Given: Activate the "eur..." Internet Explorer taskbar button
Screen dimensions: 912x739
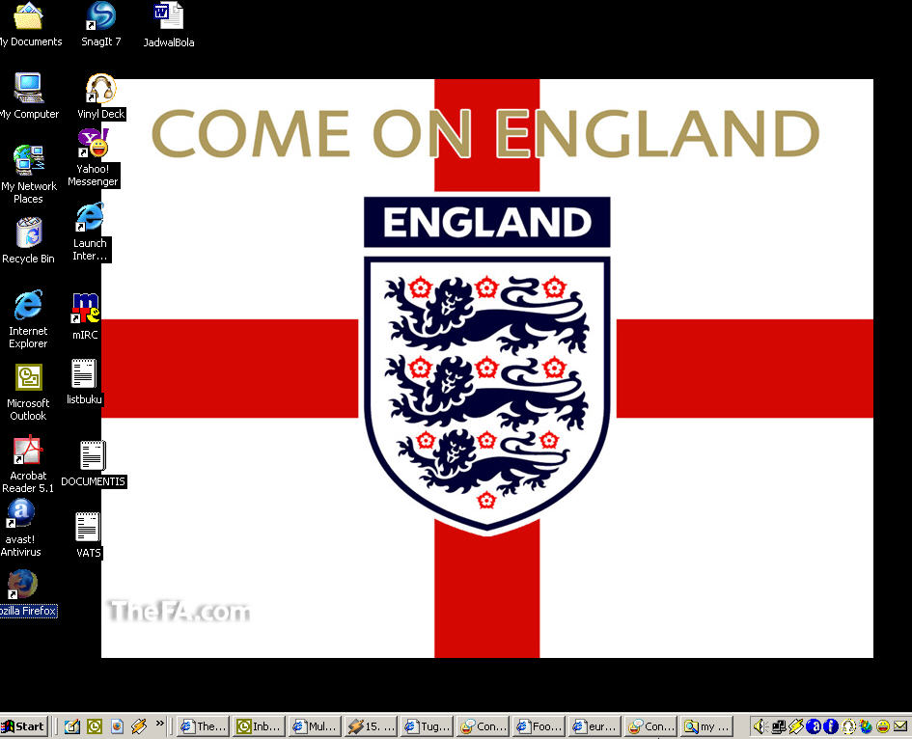Looking at the screenshot, I should (594, 726).
